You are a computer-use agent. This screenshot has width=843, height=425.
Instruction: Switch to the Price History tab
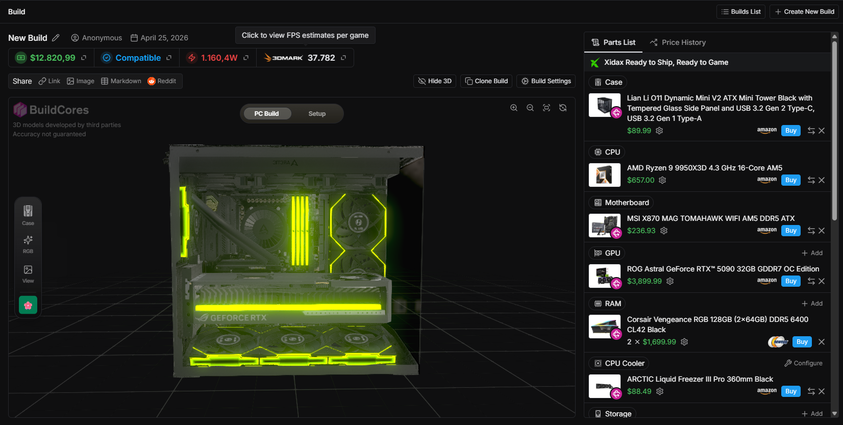click(678, 42)
